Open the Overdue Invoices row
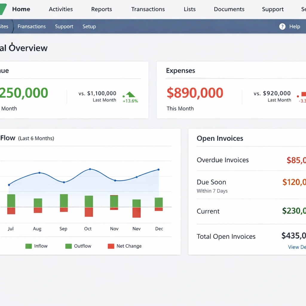Screen dimensions: 306x306 pyautogui.click(x=223, y=160)
